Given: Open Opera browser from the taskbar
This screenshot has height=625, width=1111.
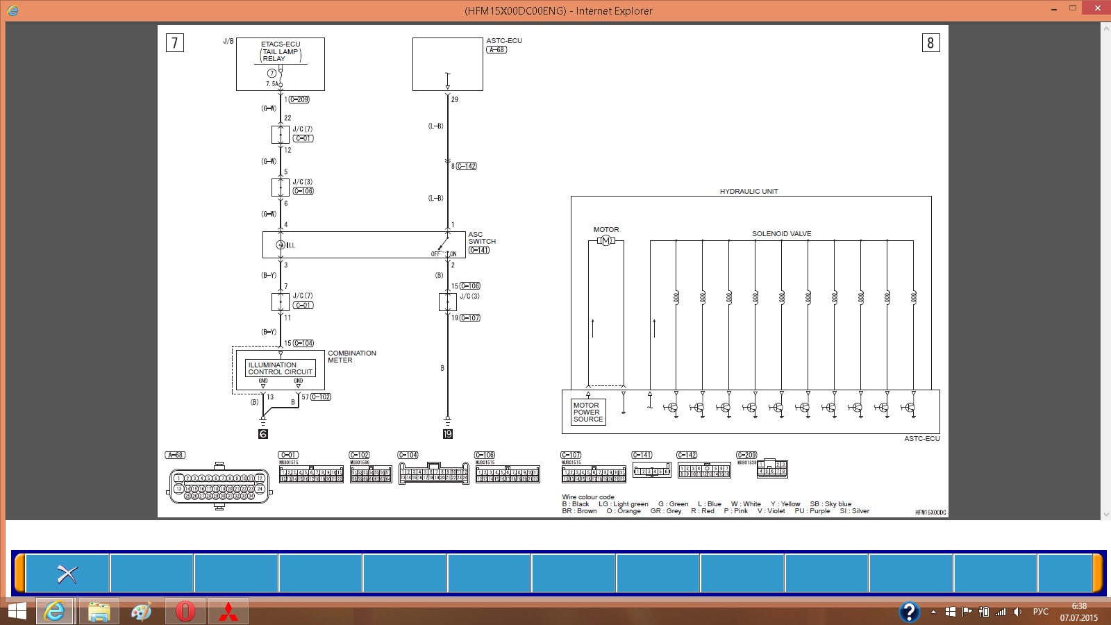Looking at the screenshot, I should click(x=185, y=611).
